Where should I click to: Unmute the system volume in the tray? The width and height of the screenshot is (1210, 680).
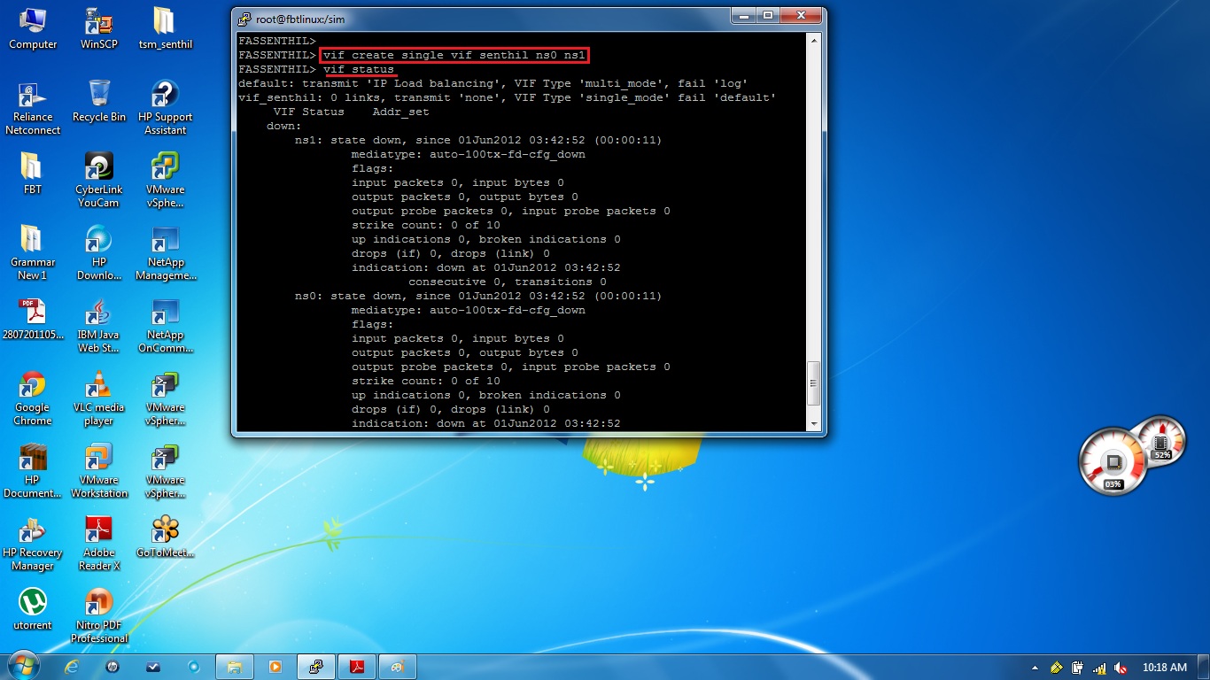pyautogui.click(x=1121, y=668)
